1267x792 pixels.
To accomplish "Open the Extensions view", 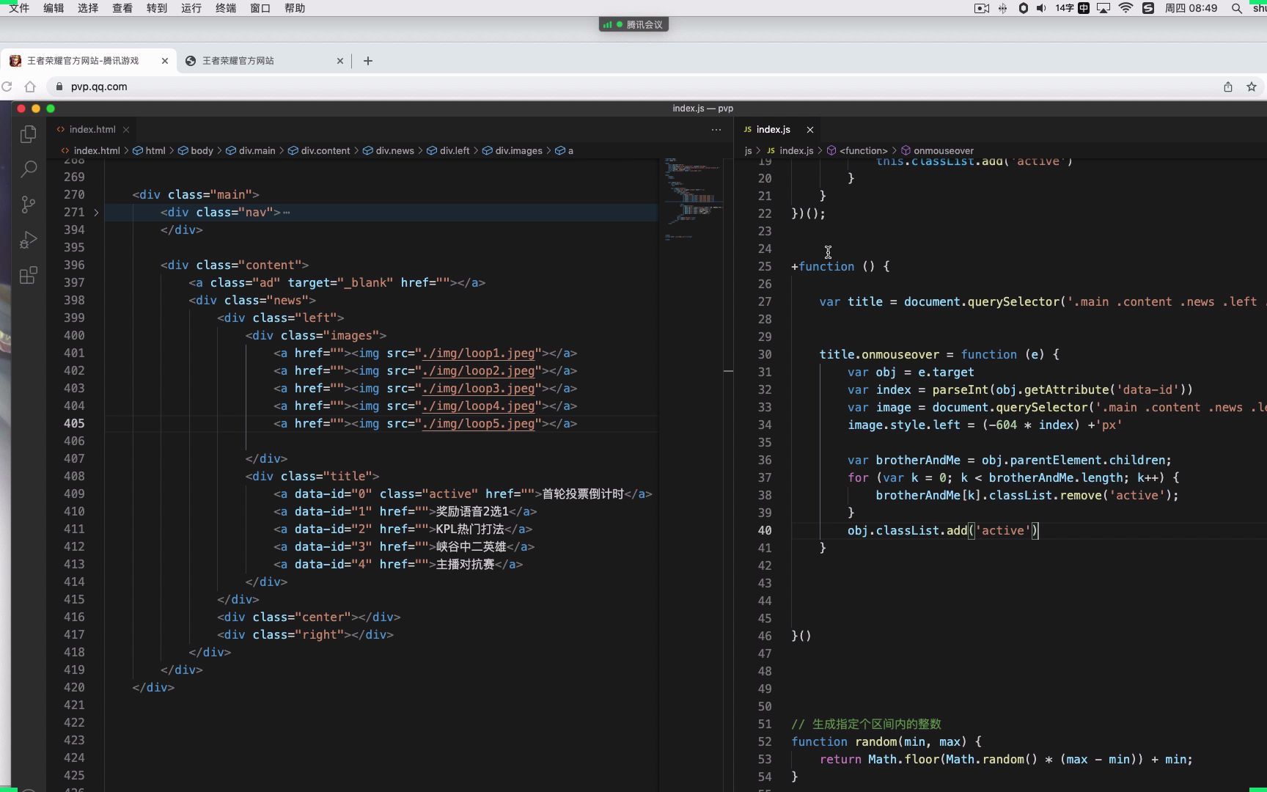I will tap(29, 275).
